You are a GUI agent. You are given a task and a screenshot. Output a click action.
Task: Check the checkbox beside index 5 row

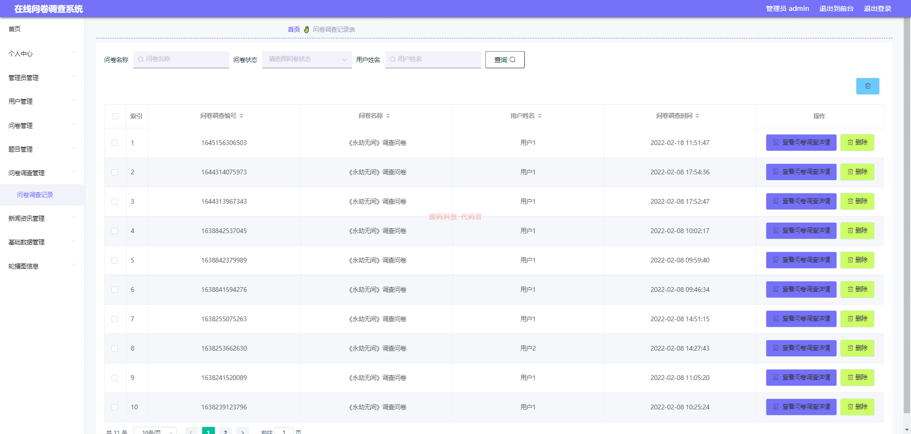(x=115, y=260)
